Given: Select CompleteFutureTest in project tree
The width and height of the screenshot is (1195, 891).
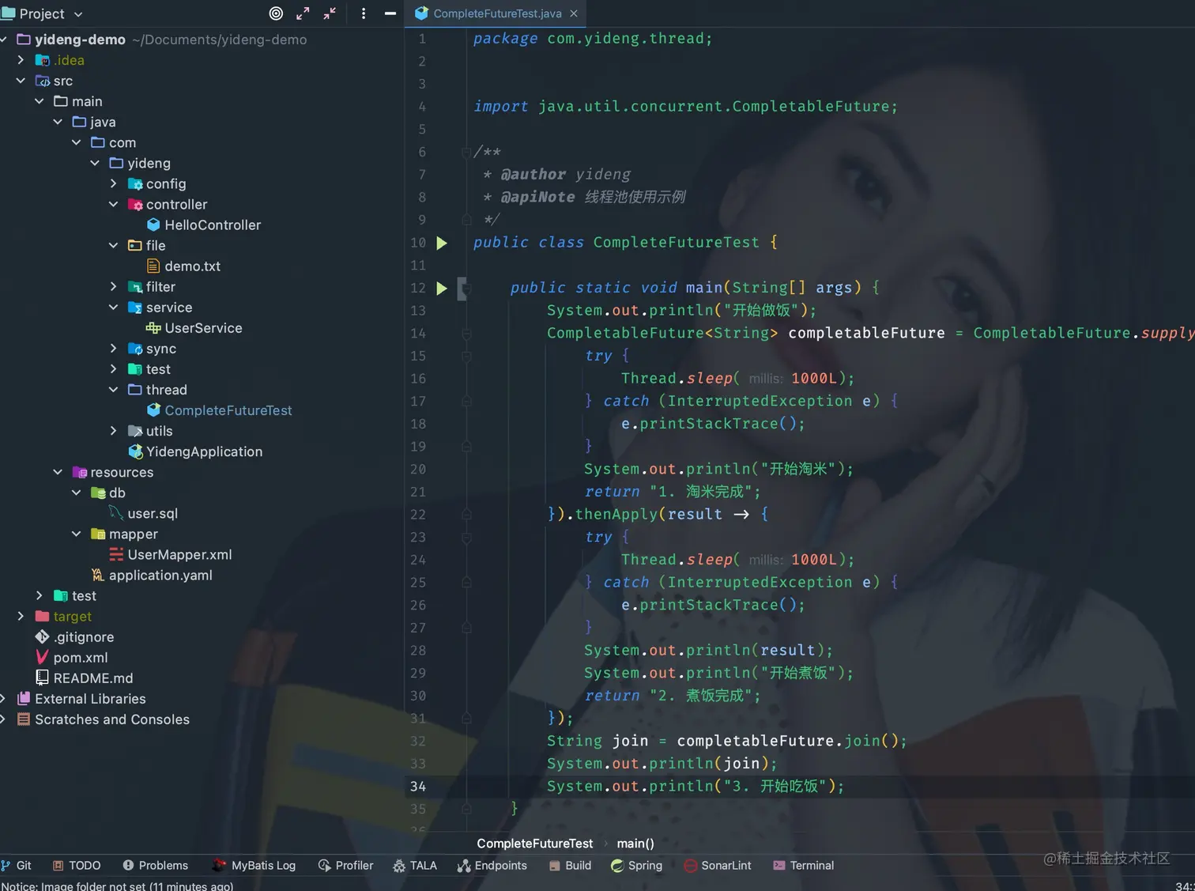Looking at the screenshot, I should point(220,410).
